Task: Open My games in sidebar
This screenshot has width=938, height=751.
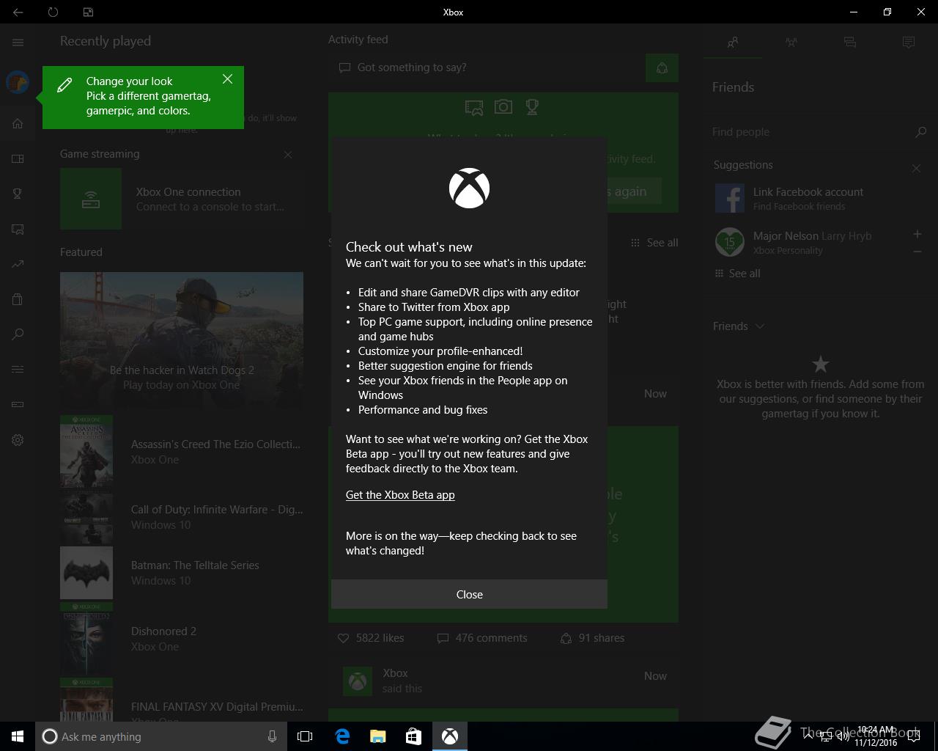Action: click(18, 158)
